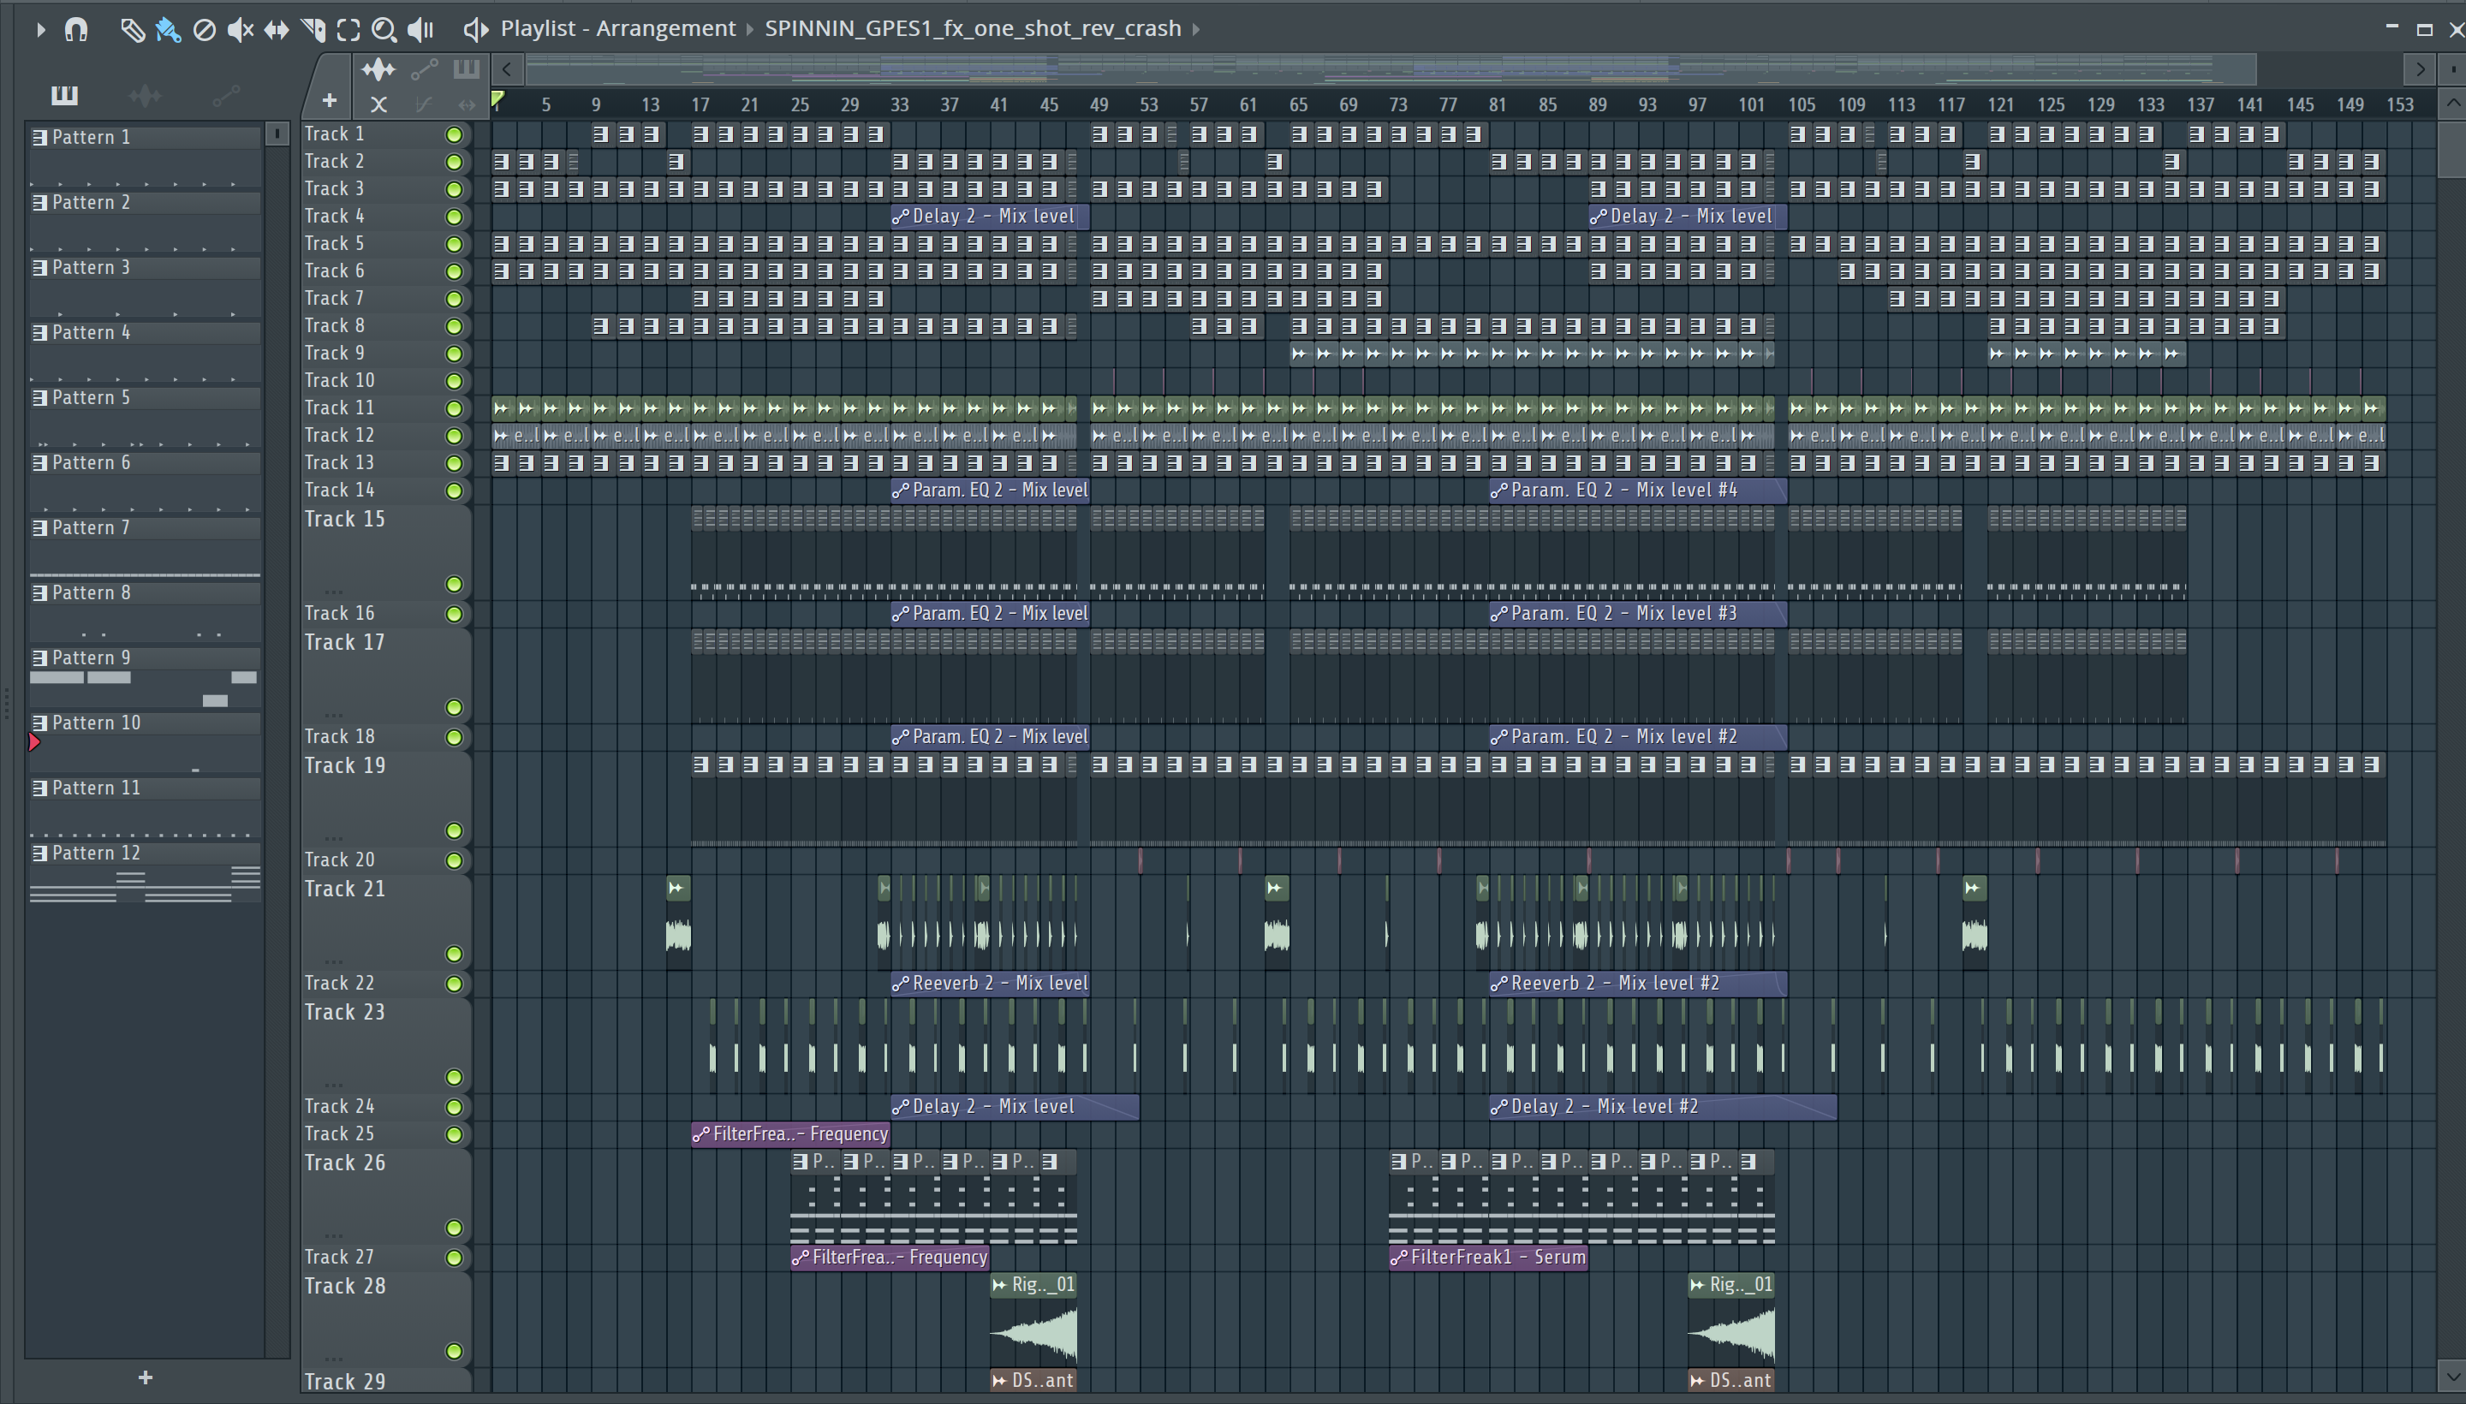This screenshot has height=1404, width=2466.
Task: Toggle the Track 27 mute light
Action: tap(453, 1258)
